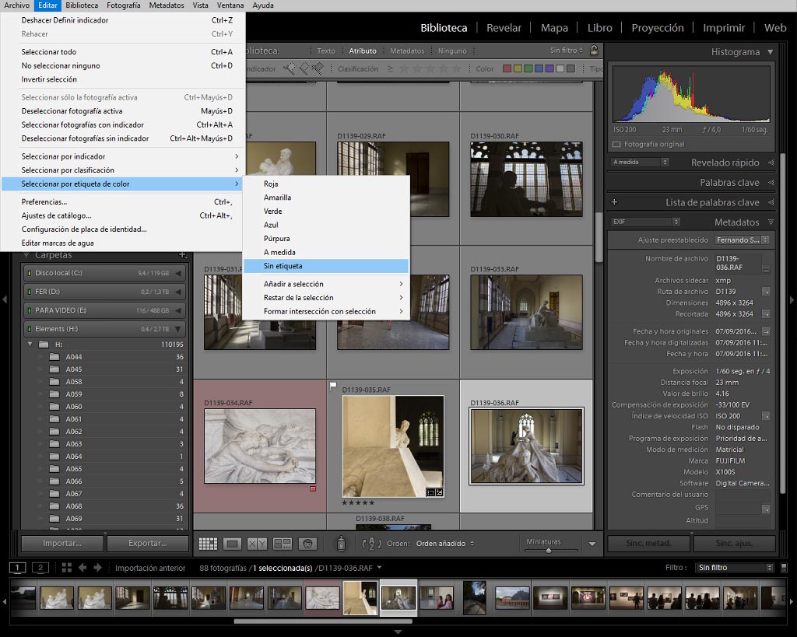Select the Texto filter tab
This screenshot has height=637, width=797.
tap(326, 51)
